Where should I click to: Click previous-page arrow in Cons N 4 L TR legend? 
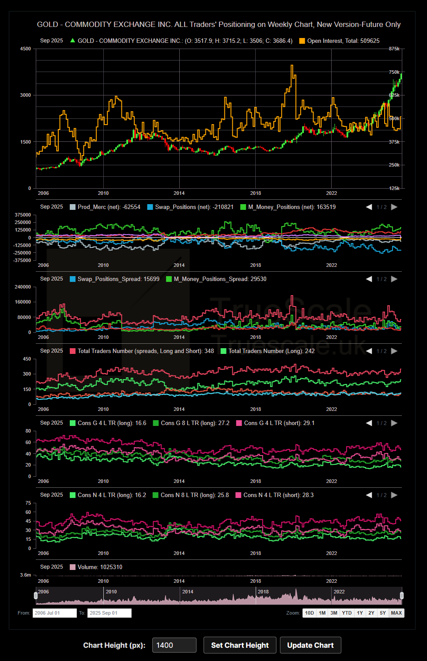369,495
